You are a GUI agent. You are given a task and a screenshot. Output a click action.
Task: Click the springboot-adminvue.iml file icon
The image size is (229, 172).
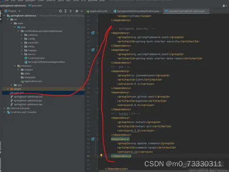pos(12,97)
